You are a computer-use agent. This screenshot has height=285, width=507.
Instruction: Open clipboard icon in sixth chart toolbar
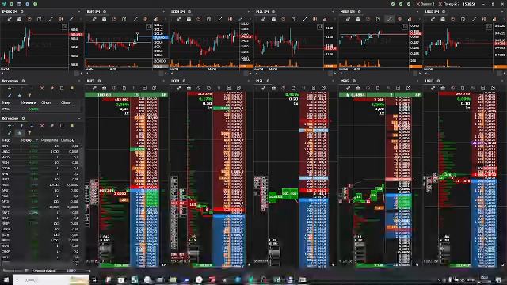coord(463,19)
